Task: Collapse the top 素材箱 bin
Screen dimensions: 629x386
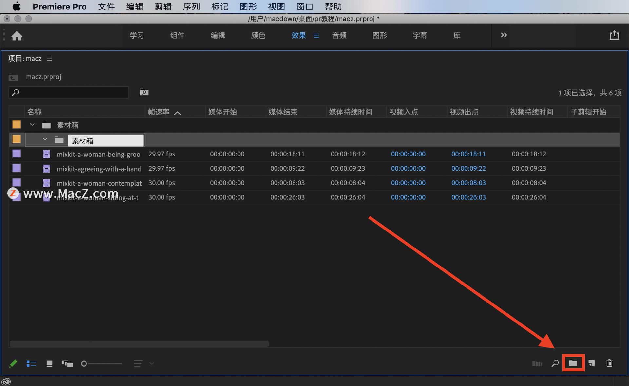Action: [x=32, y=125]
